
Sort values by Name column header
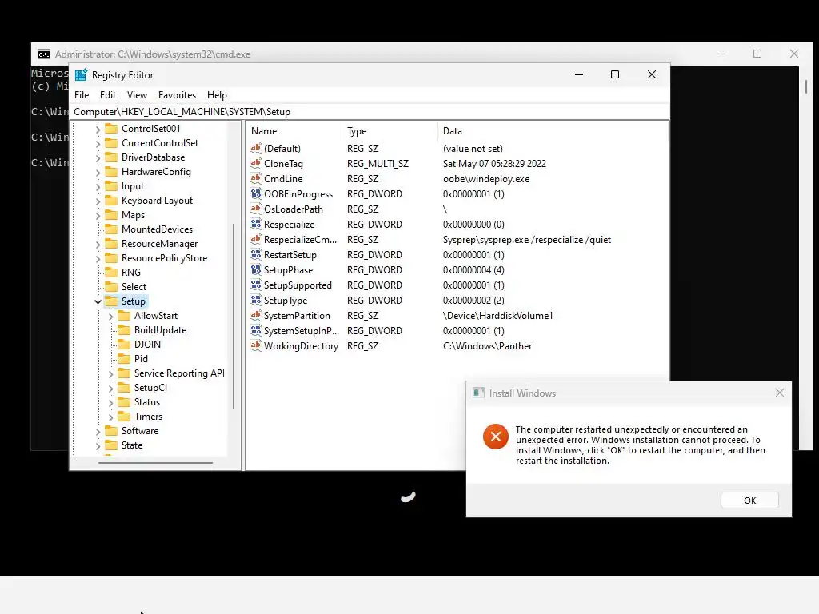[x=294, y=131]
